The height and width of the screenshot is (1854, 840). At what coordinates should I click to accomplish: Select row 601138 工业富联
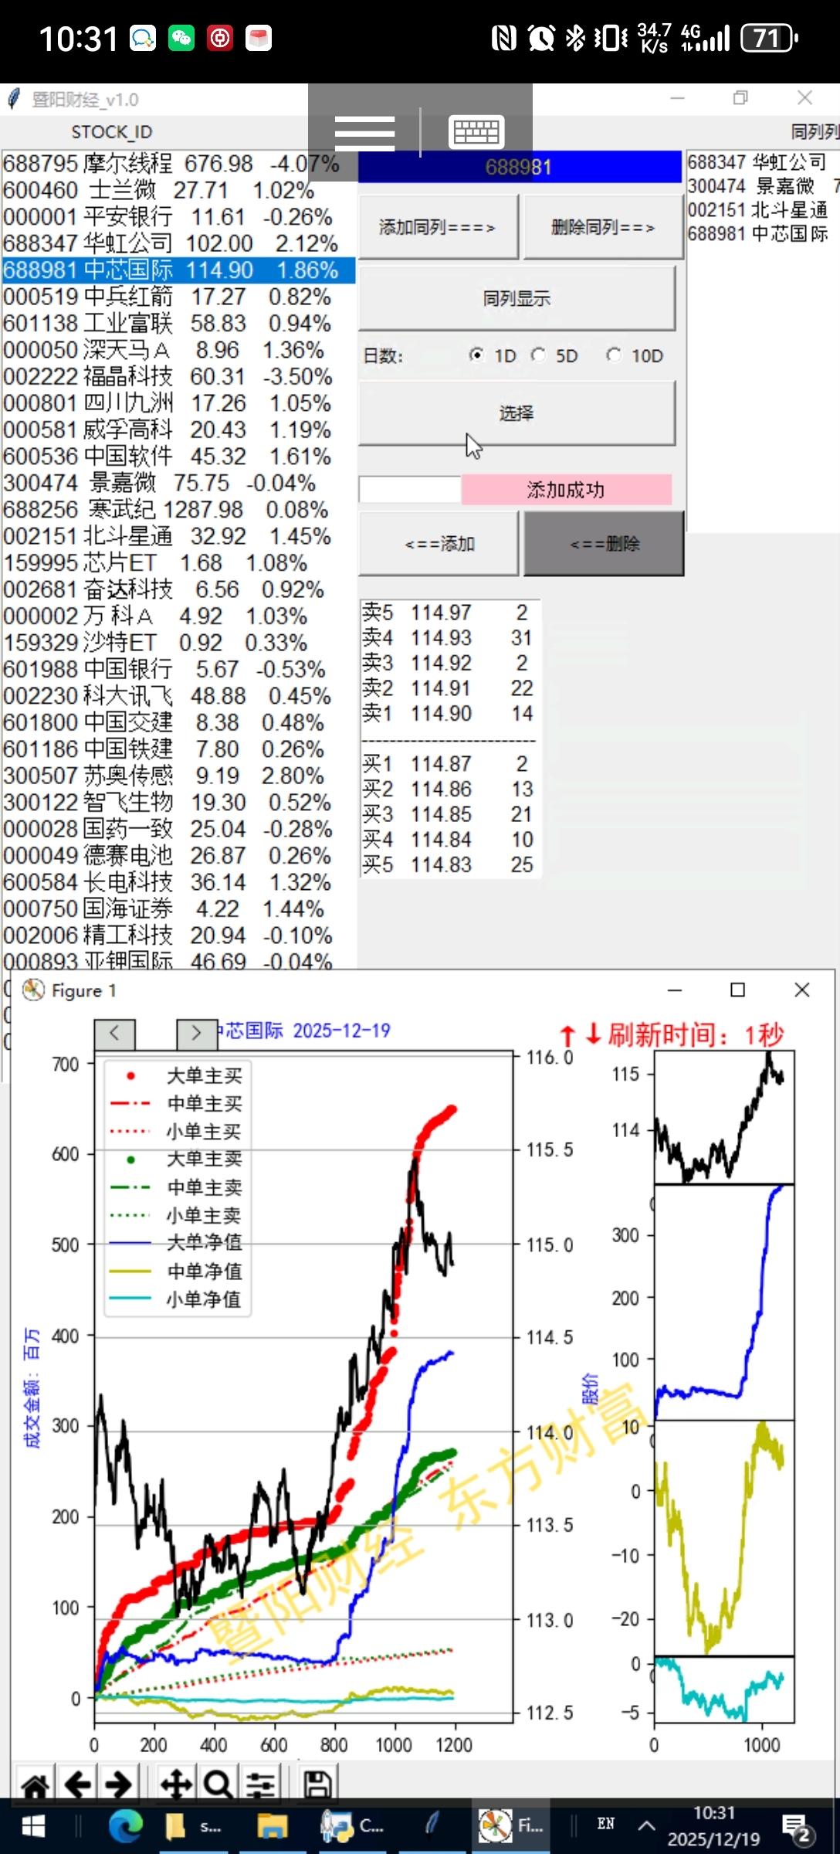tap(178, 324)
